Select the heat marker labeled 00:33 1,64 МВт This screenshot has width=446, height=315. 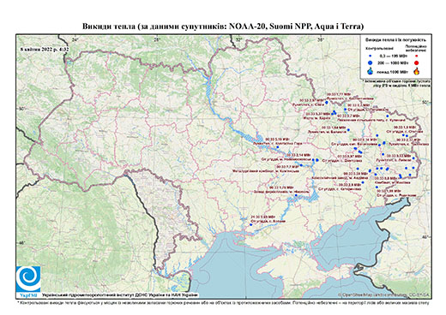tap(348, 130)
